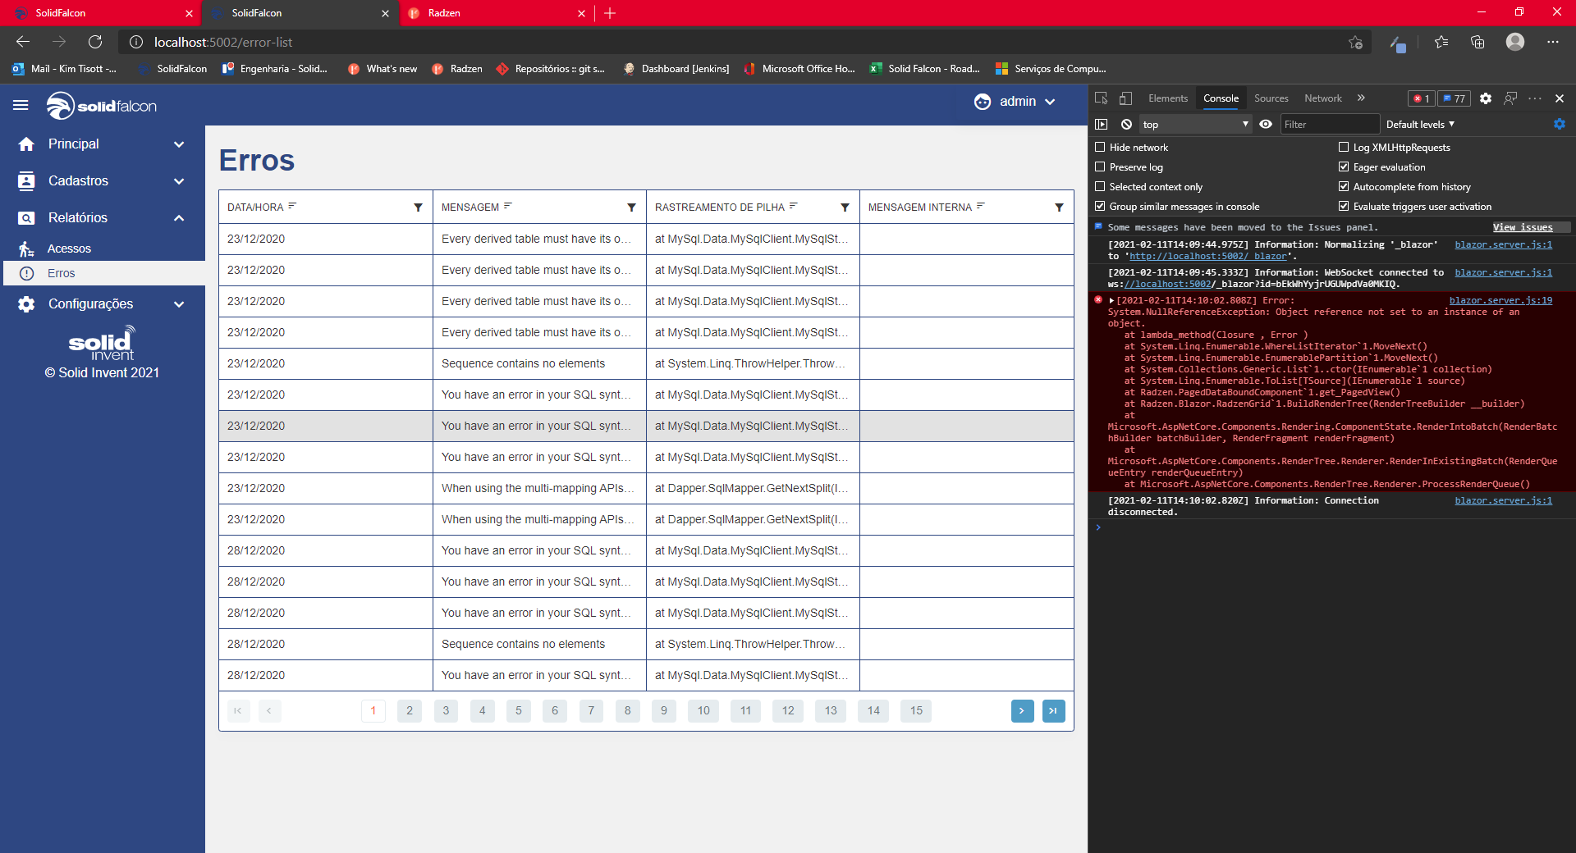Click the View issues link

coord(1523,227)
